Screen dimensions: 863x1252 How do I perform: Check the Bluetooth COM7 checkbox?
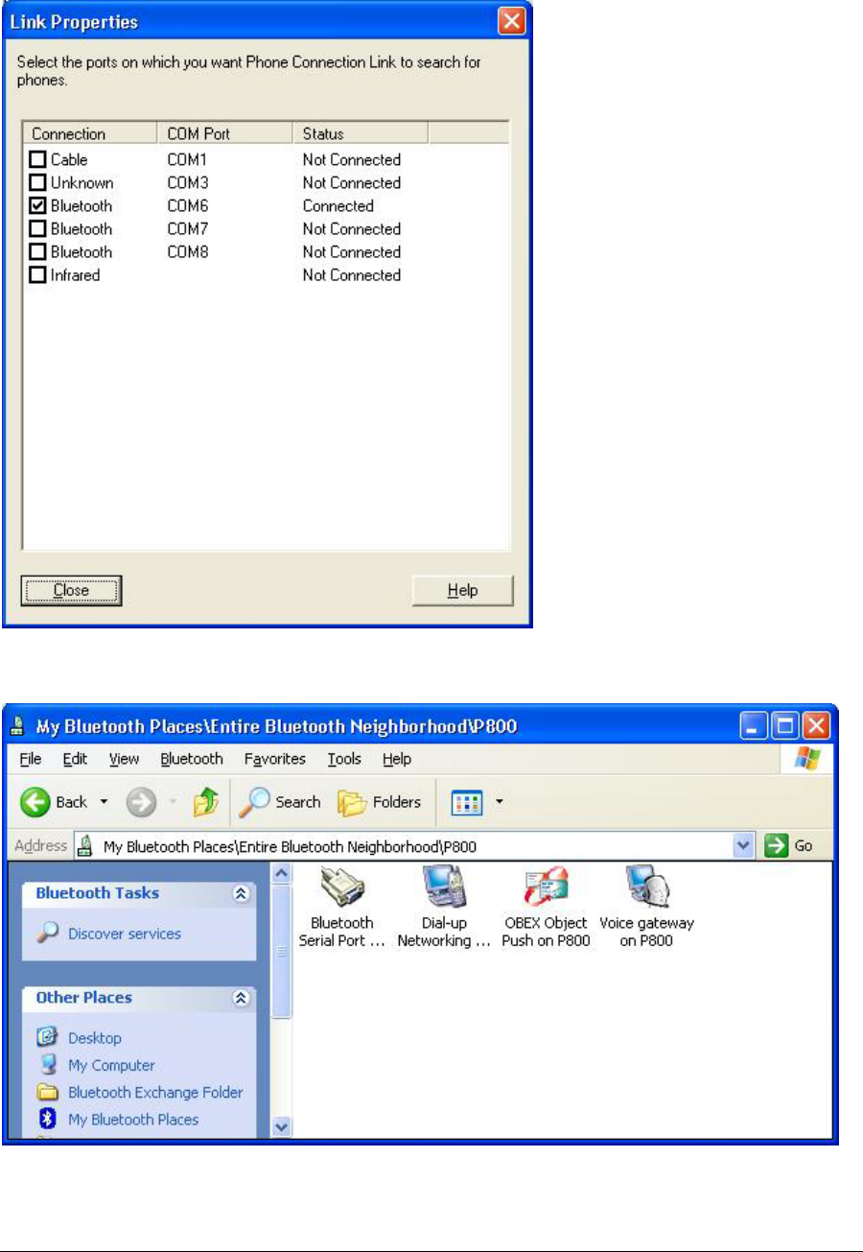click(x=36, y=229)
